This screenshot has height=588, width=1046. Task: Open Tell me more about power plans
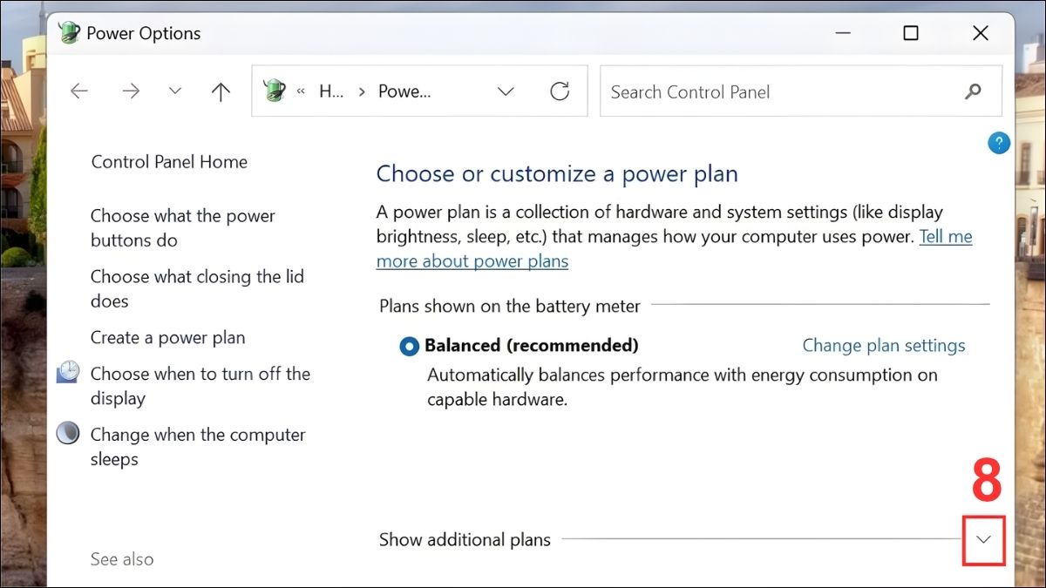click(x=674, y=248)
